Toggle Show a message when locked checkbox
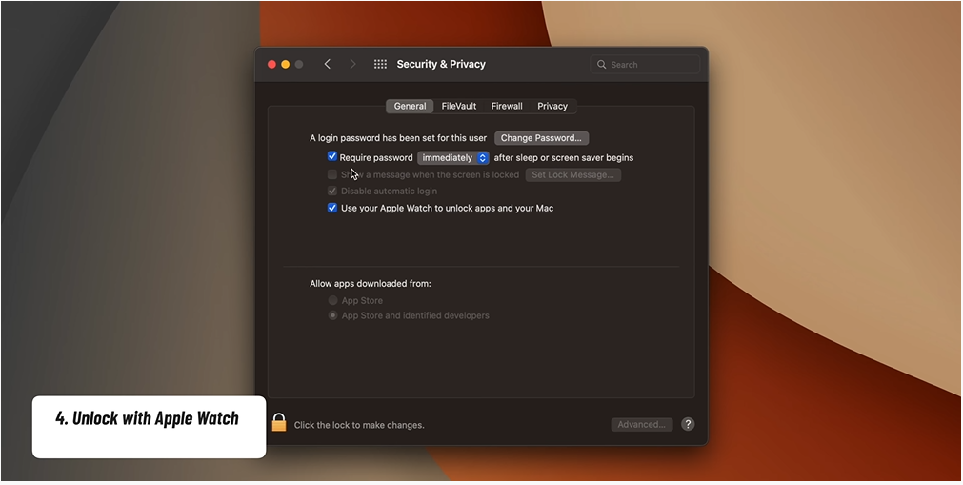 [x=332, y=174]
